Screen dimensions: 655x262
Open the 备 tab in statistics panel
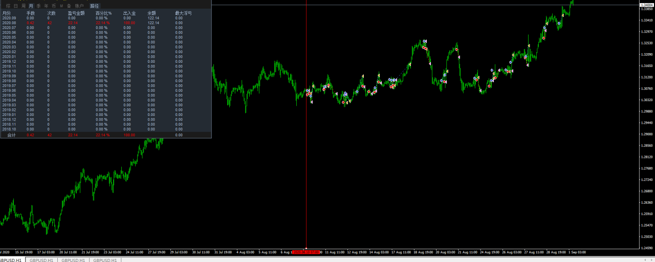click(69, 6)
